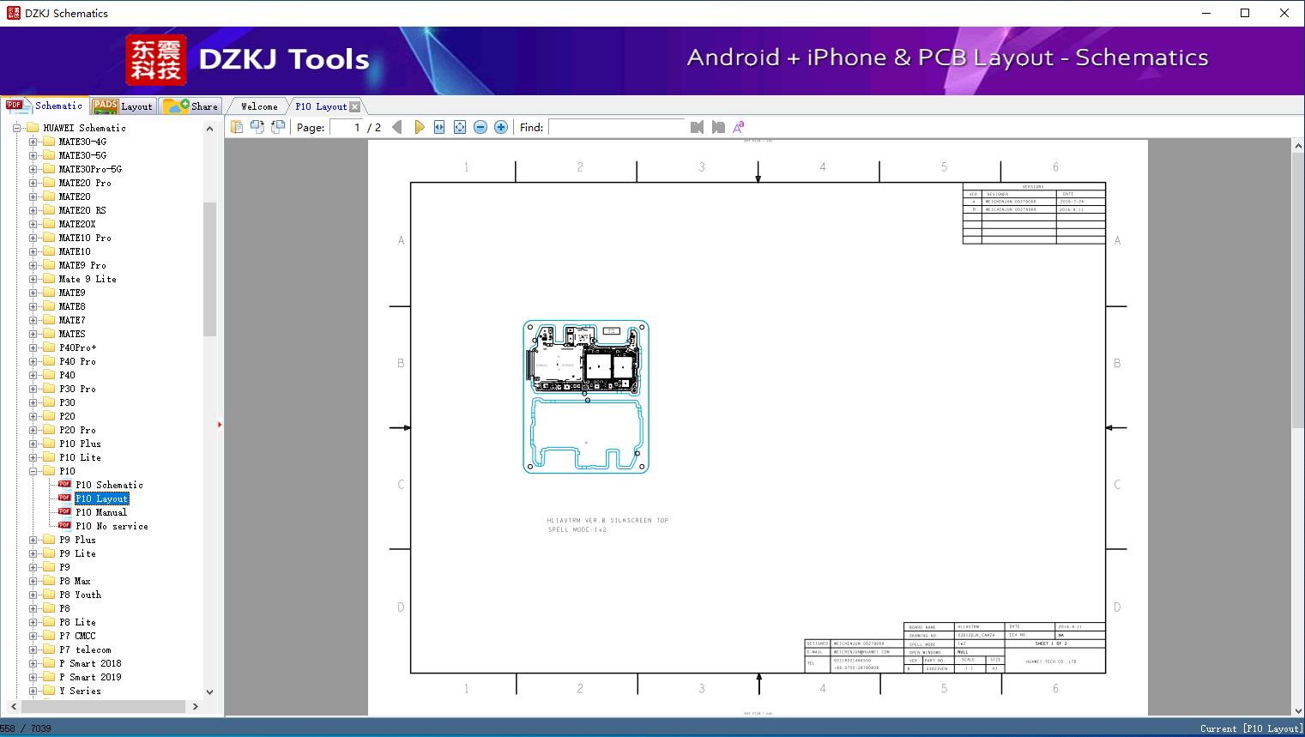Viewport: 1305px width, 737px height.
Task: Click the P40 Pro folder icon
Action: click(x=49, y=361)
